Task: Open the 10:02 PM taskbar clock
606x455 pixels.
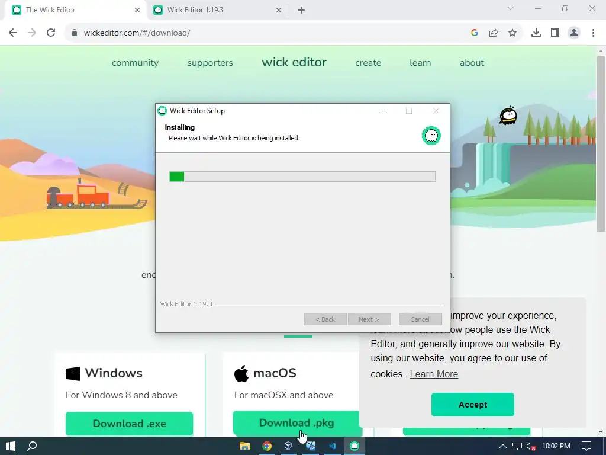Action: point(556,446)
